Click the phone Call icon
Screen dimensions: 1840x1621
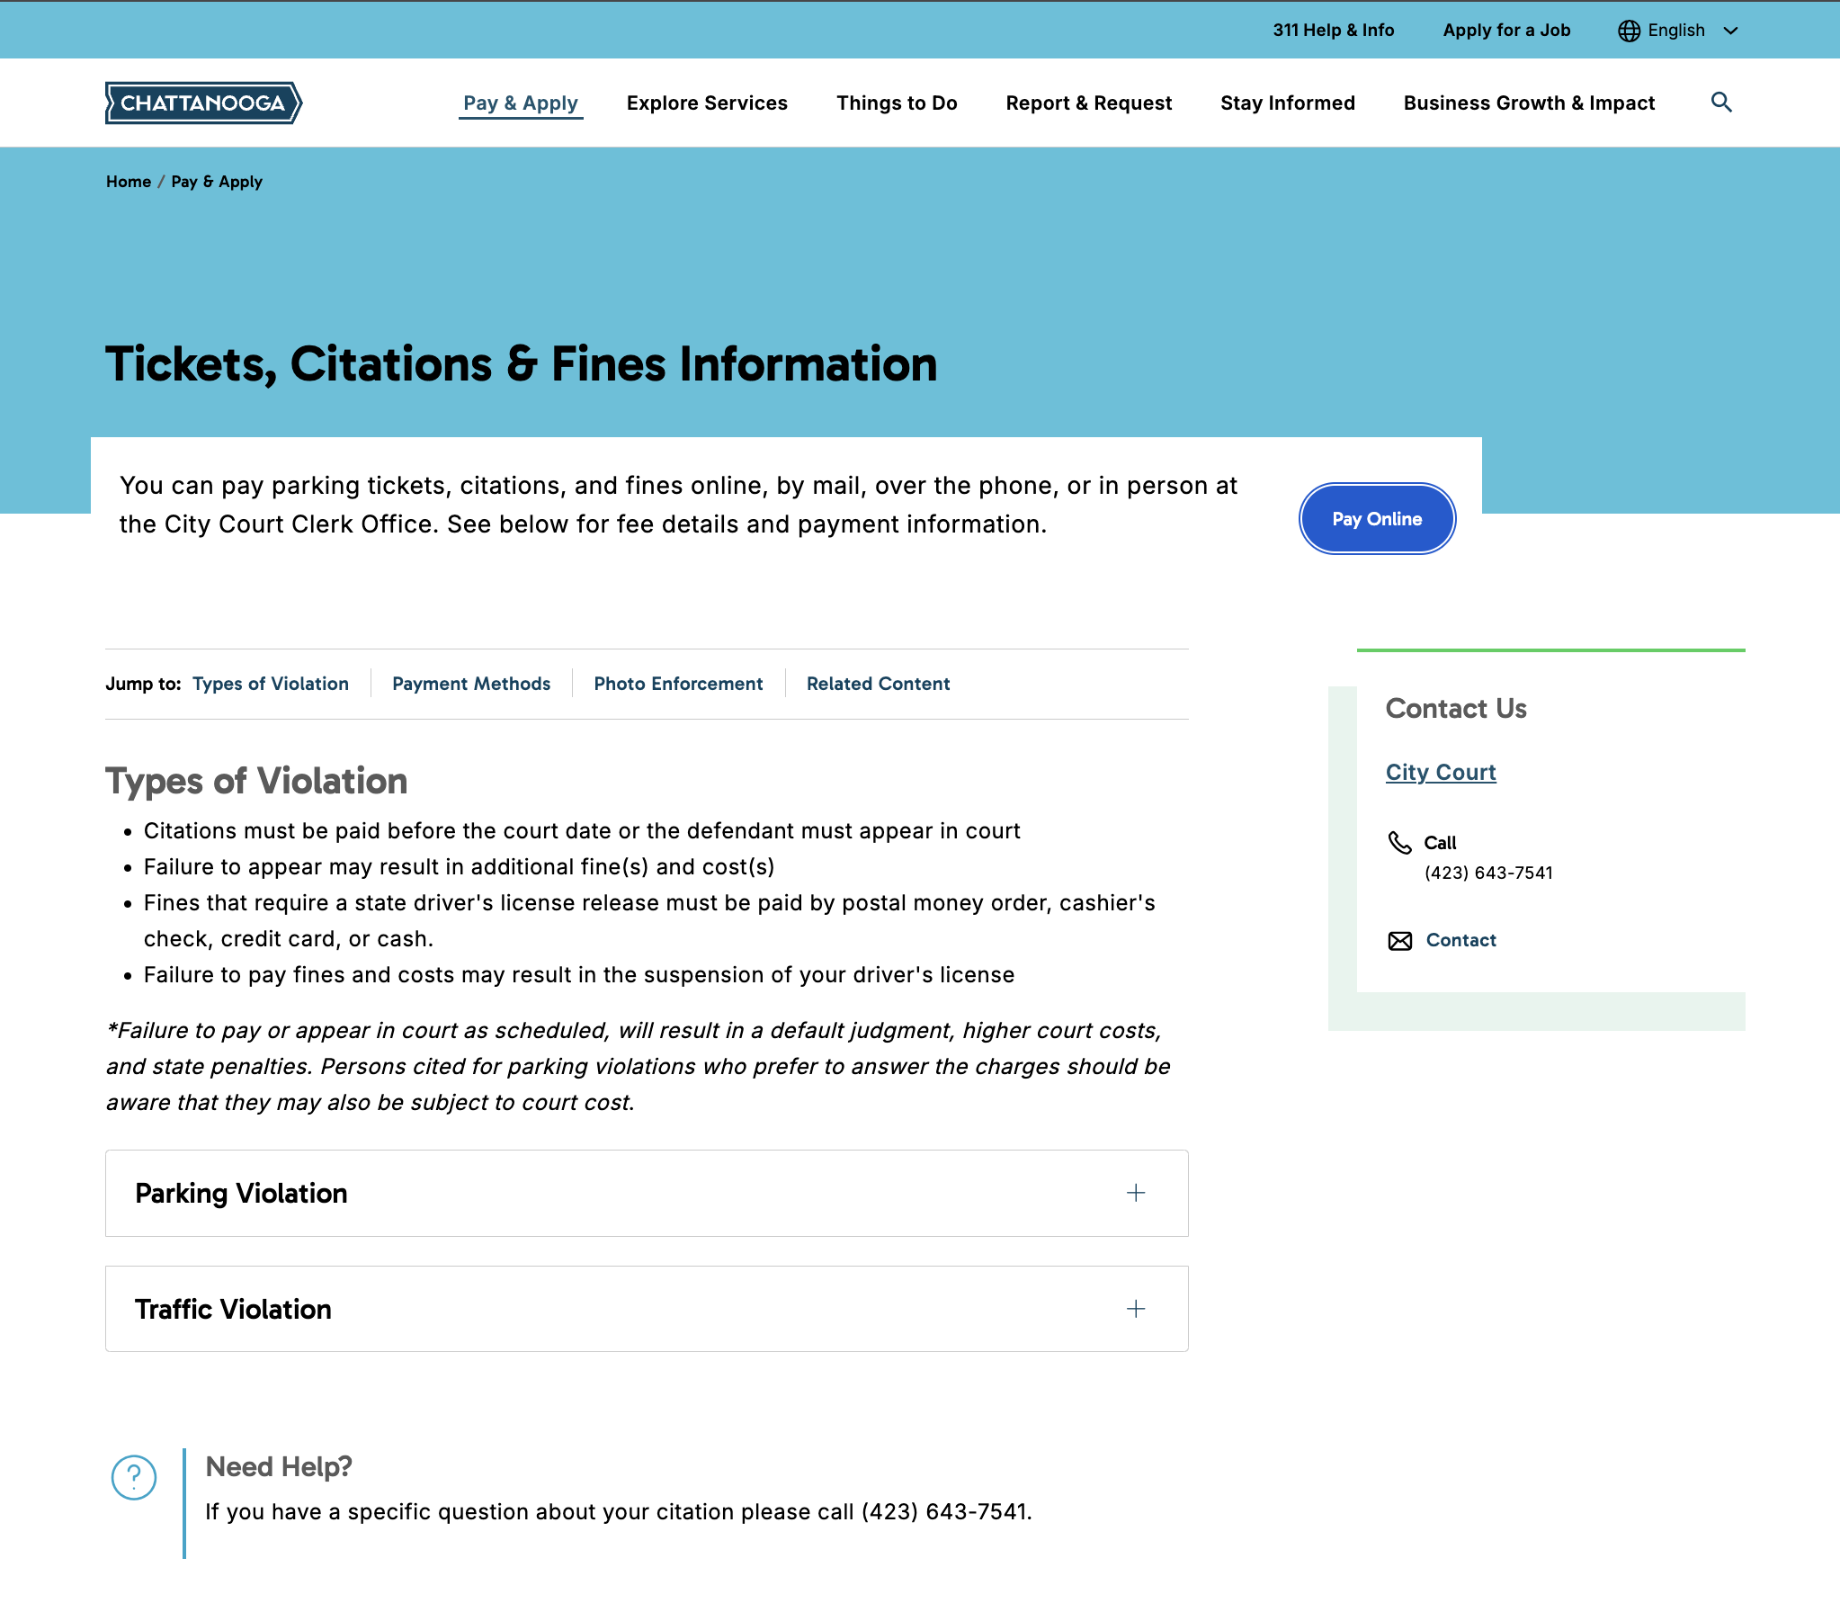point(1399,843)
